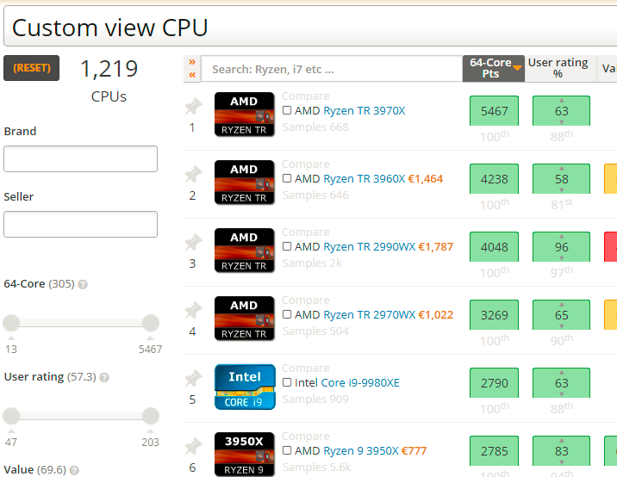
Task: Grab the 64-Core slider maximum handle at 5467
Action: pos(151,323)
